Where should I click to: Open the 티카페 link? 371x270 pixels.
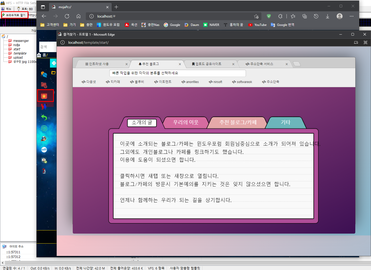tap(113, 82)
